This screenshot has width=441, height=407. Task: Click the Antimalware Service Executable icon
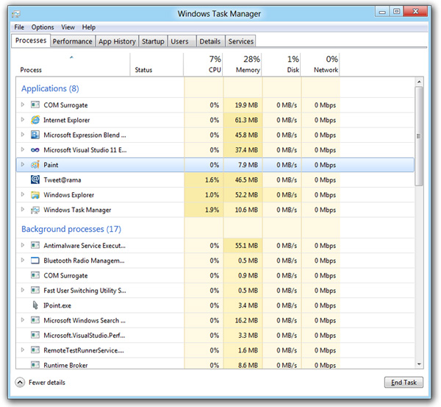[35, 245]
